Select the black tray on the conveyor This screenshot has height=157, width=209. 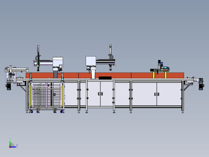click(105, 78)
